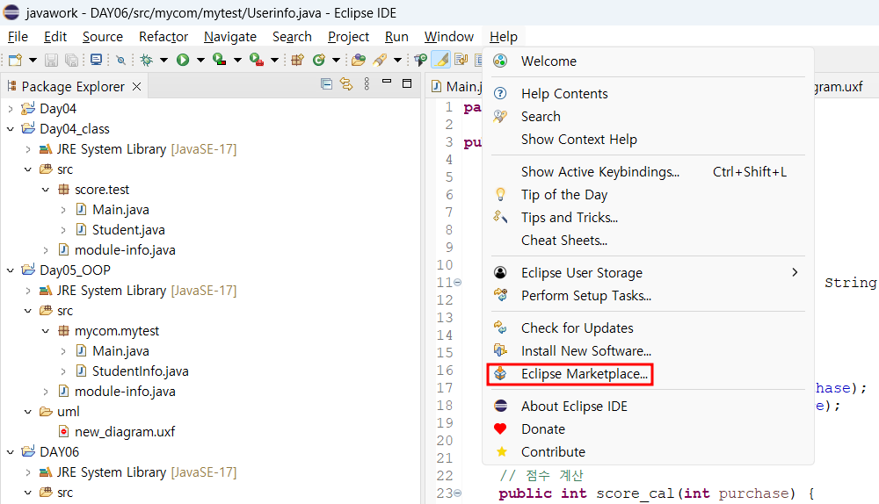The image size is (879, 504).
Task: Click the Run External Tools icon
Action: click(257, 60)
